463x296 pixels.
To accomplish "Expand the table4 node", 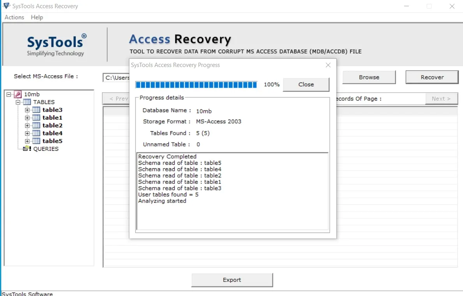I will 27,133.
